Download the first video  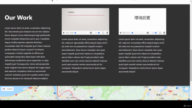pyautogui.click(x=107, y=33)
